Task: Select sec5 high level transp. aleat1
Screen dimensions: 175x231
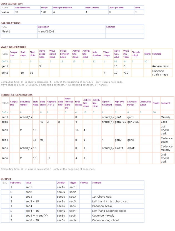Action: tap(120, 148)
